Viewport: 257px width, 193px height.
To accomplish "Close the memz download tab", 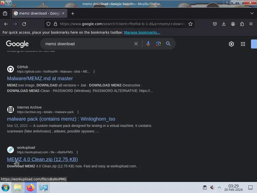I will 63,13.
